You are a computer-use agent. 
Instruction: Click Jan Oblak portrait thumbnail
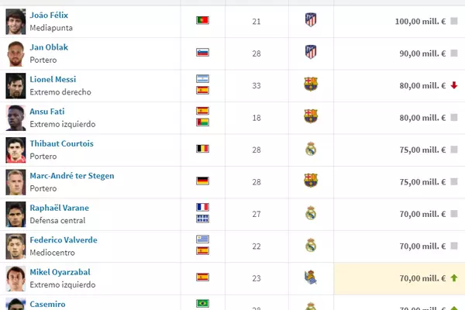tap(16, 53)
